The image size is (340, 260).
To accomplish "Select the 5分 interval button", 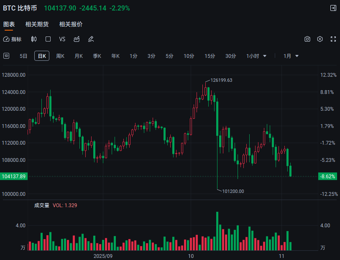I will [x=169, y=56].
